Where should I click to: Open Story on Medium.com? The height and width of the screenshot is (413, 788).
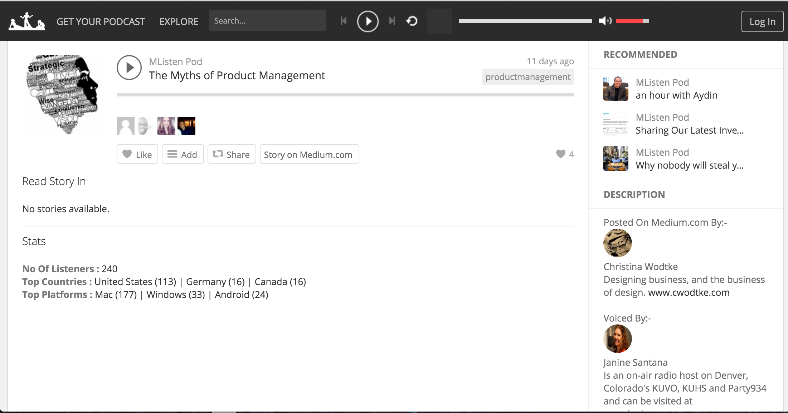[x=309, y=154]
